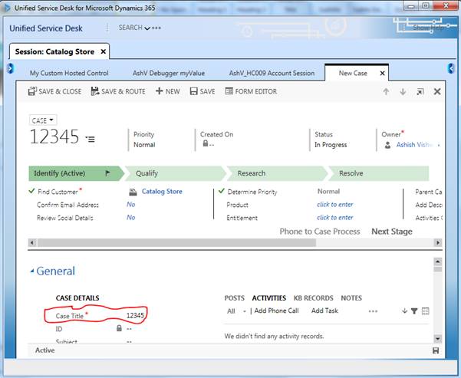
Task: Click the Determine Priority Normal value
Action: pyautogui.click(x=328, y=192)
